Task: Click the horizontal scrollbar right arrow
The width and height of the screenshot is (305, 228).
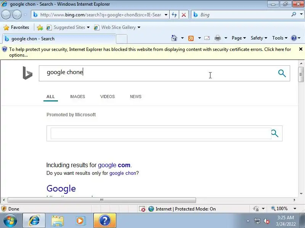Action: click(x=294, y=200)
